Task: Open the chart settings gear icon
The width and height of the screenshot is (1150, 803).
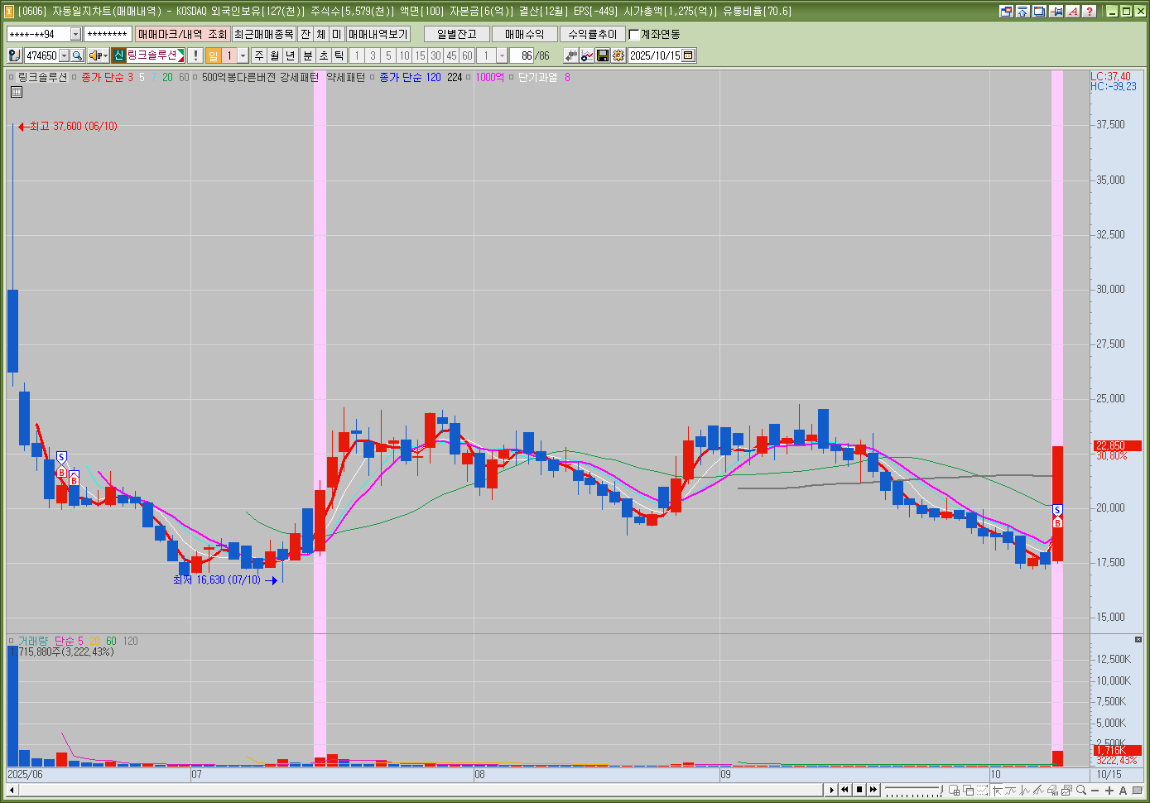Action: tap(618, 55)
